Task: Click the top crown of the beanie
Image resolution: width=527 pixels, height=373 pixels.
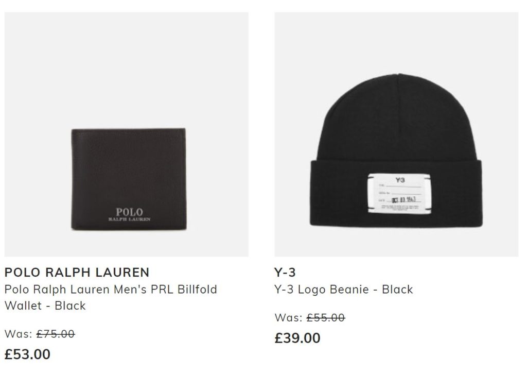Action: pos(398,111)
